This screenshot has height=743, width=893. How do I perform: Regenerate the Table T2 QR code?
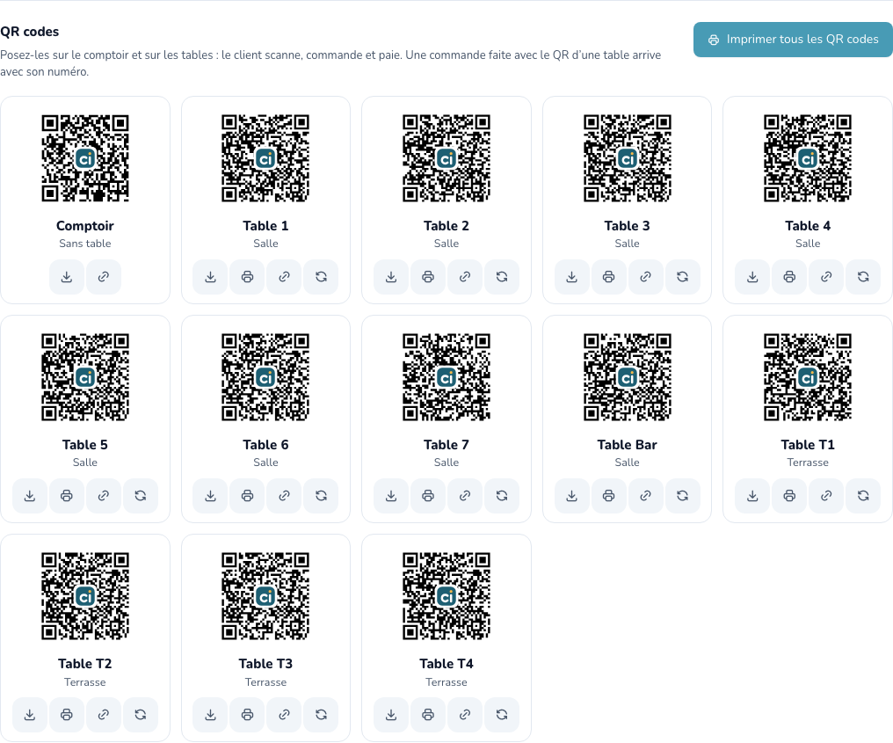(140, 715)
